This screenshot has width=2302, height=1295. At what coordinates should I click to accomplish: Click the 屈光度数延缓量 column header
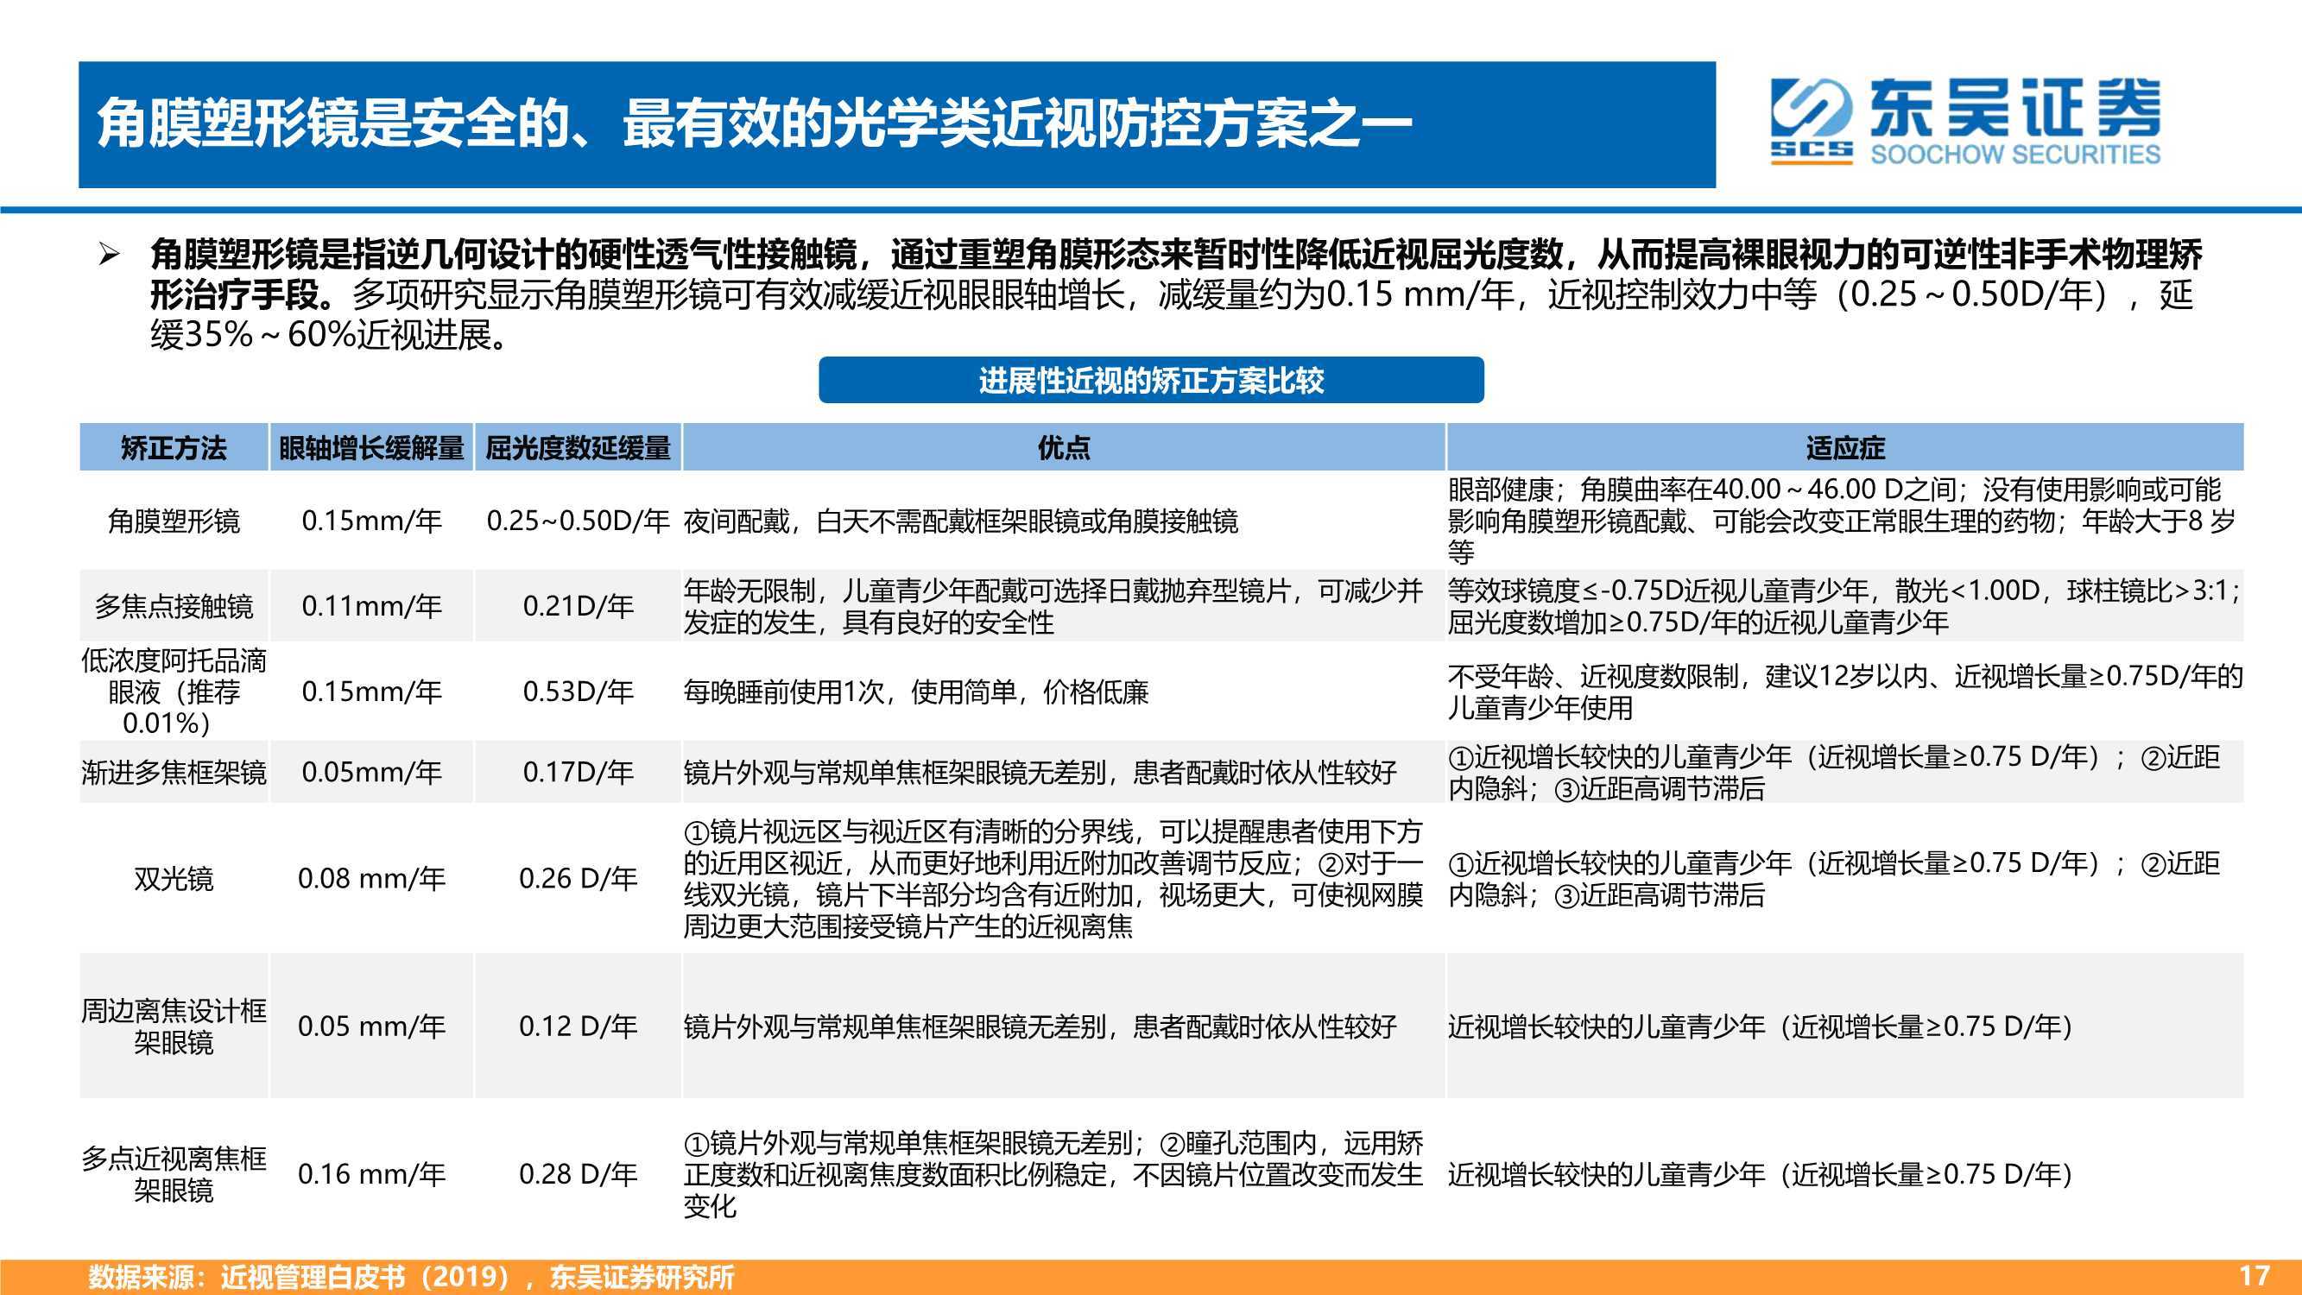[x=579, y=448]
